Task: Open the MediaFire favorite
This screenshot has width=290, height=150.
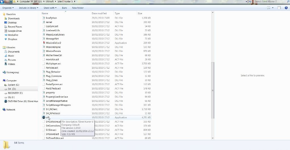Action: click(x=13, y=35)
